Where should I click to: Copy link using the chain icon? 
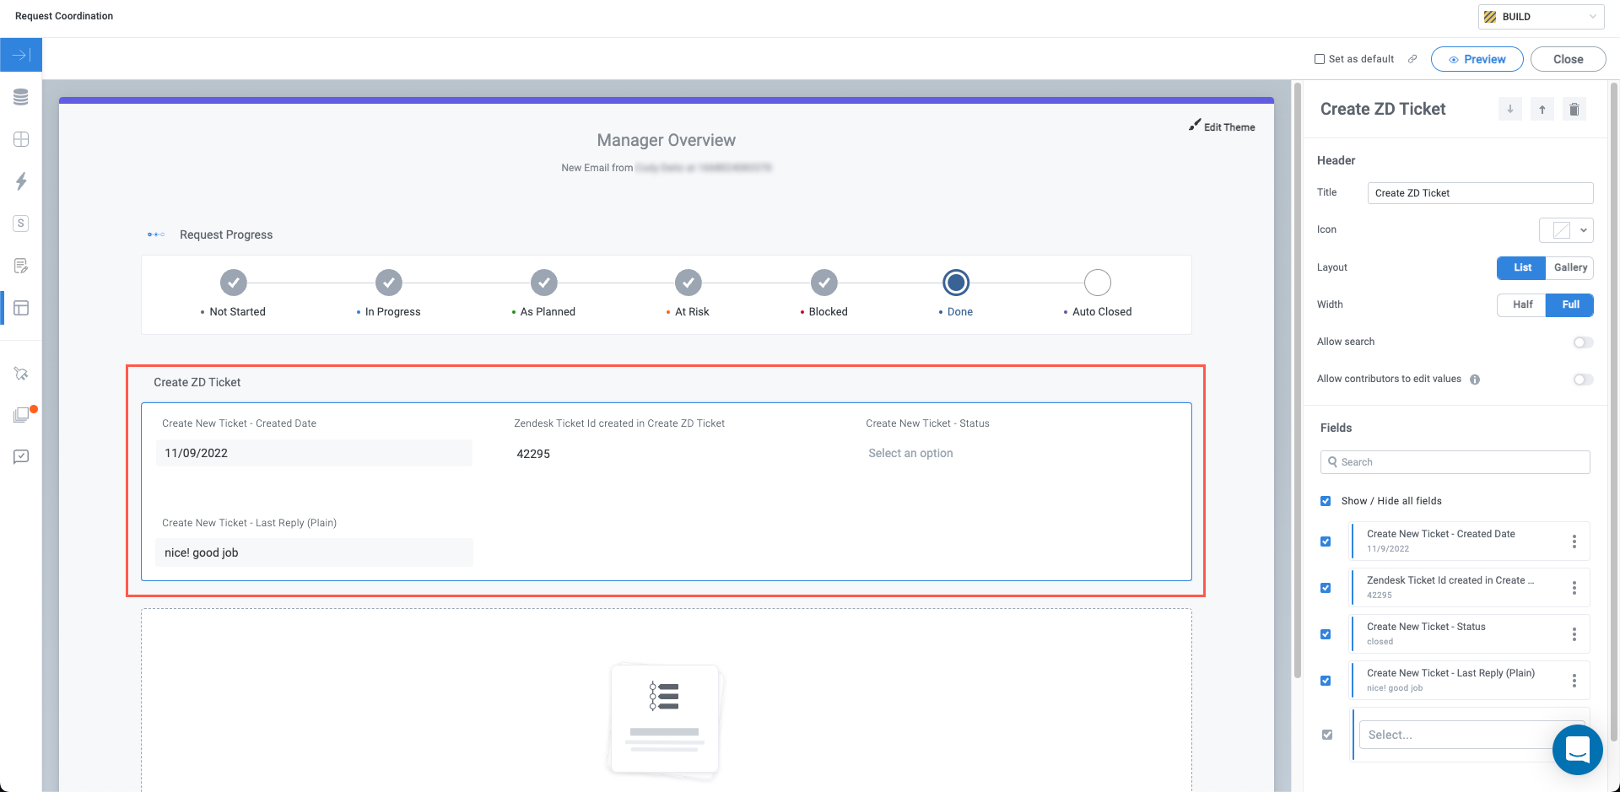coord(1412,59)
